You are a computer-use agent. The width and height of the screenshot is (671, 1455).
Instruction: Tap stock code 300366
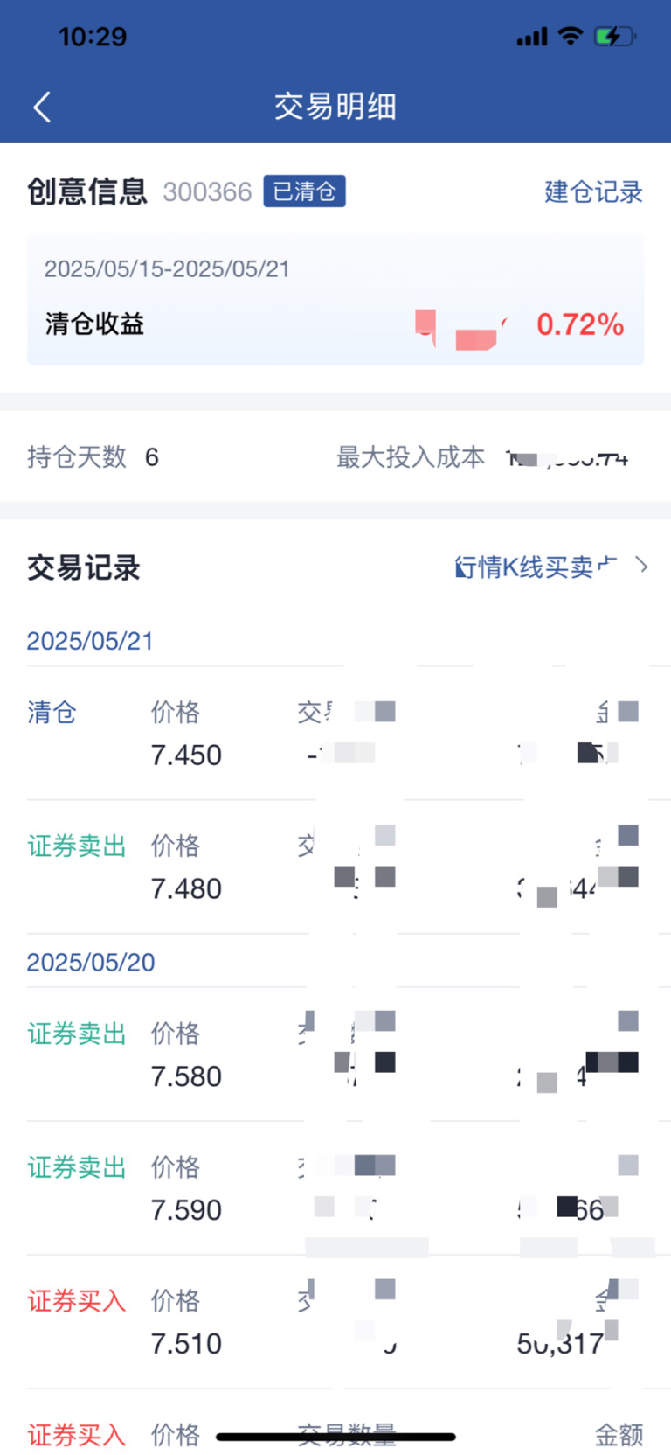207,192
